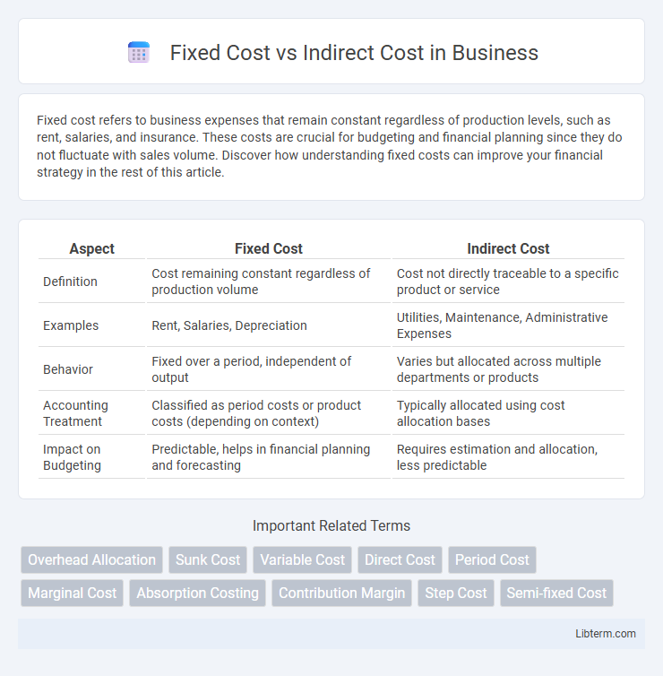Open the Sunk Cost related term
This screenshot has height=676, width=663.
(208, 559)
